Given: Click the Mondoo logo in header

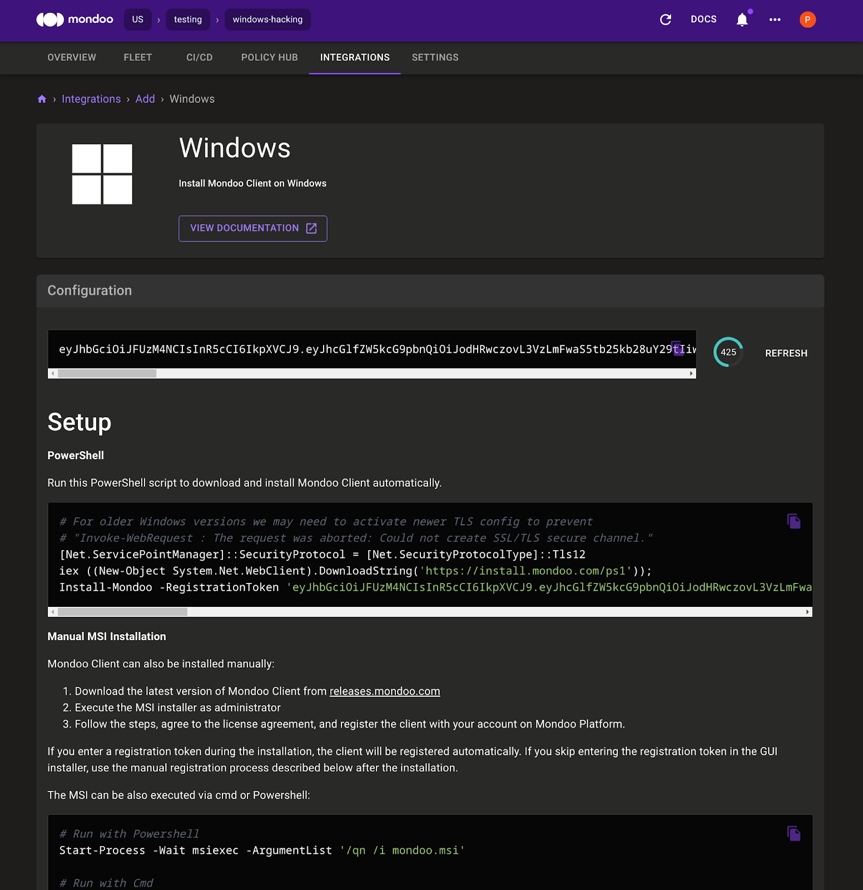Looking at the screenshot, I should coord(75,19).
